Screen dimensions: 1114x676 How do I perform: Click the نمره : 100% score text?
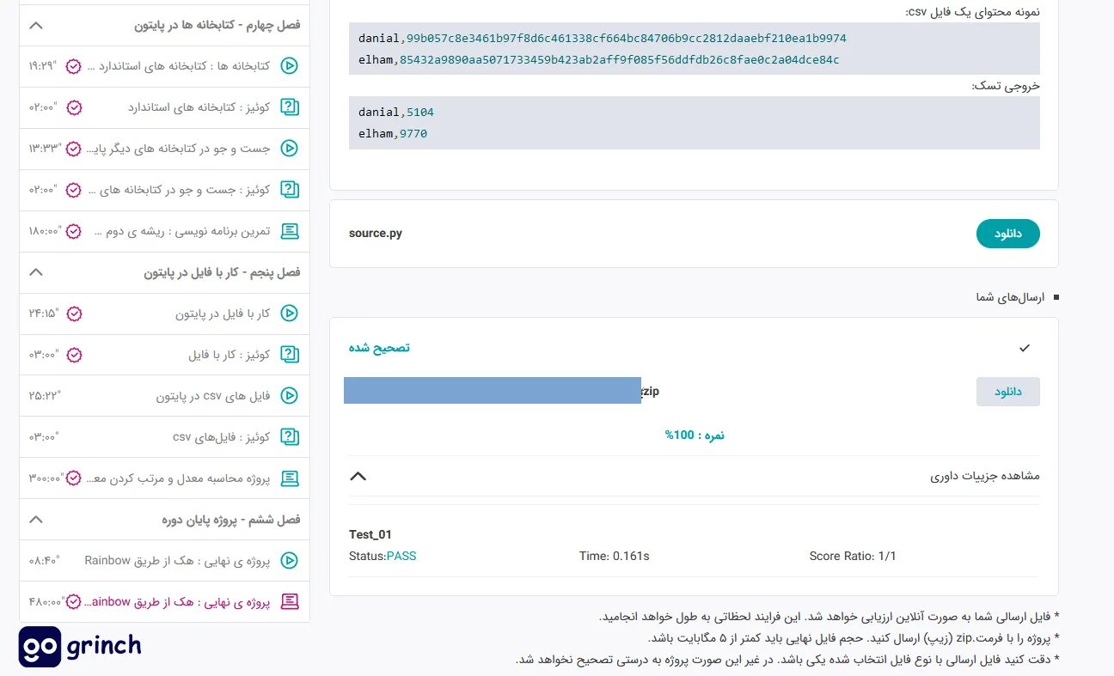[695, 435]
